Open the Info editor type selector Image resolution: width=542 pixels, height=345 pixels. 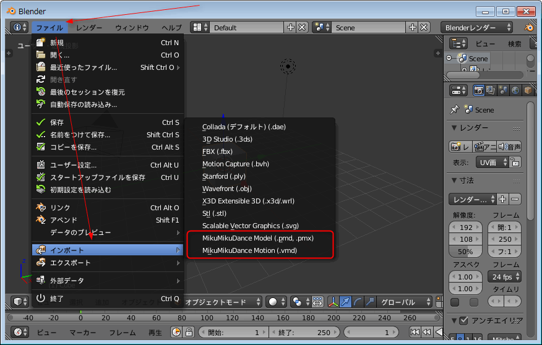point(19,27)
